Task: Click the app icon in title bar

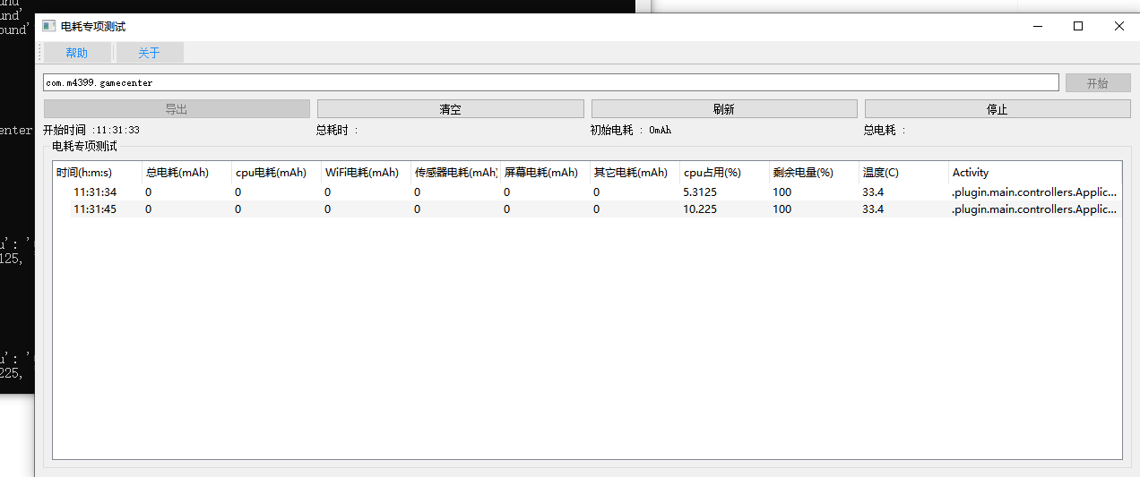Action: point(49,26)
